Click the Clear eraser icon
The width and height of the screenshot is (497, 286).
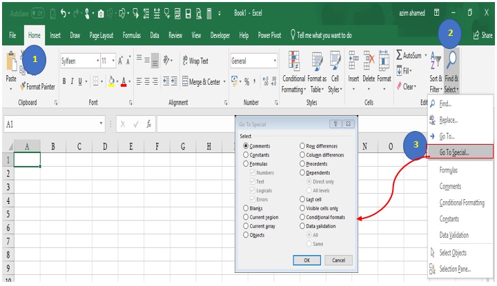coord(399,86)
